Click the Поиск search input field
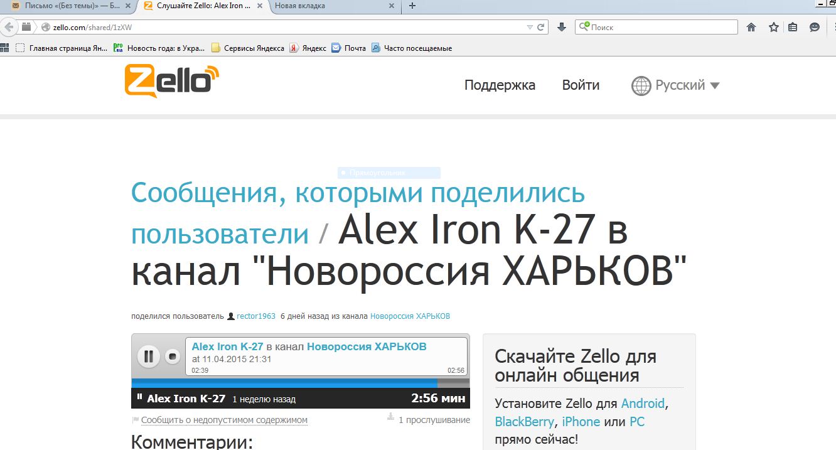 click(662, 27)
